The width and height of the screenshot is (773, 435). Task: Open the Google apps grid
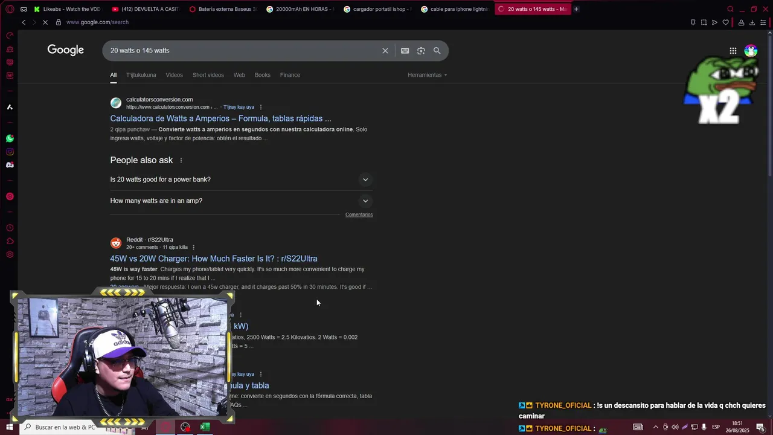pyautogui.click(x=733, y=51)
